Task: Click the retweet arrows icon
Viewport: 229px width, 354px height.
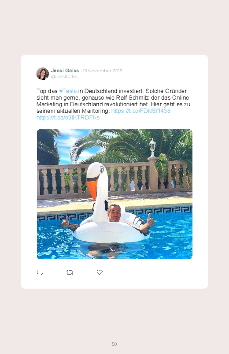Action: (x=70, y=272)
